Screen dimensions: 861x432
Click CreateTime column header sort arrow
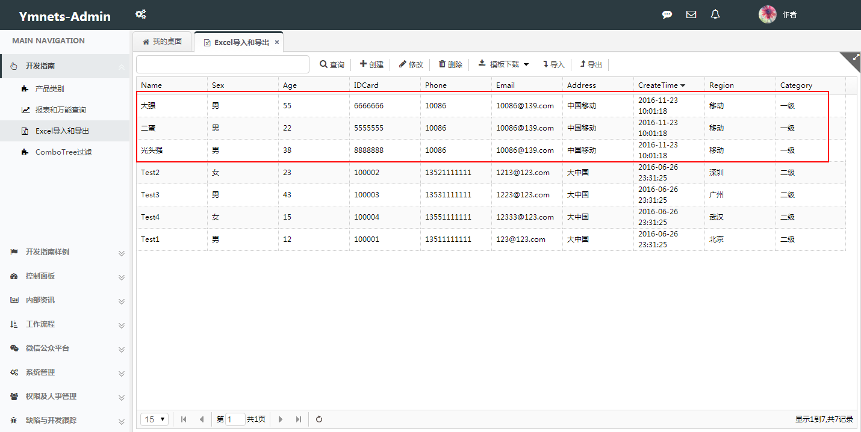(x=683, y=86)
